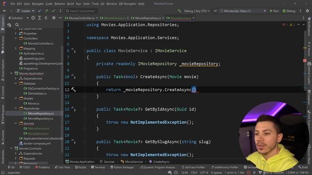Open the DB Navigator menu
Screen dimensions: 312x175
[x=127, y=3]
